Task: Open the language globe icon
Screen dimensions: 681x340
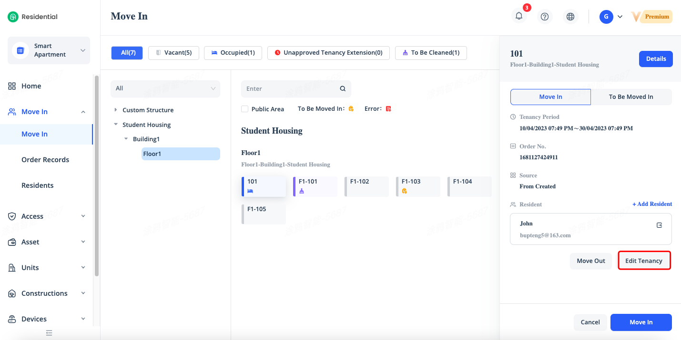Action: click(x=570, y=17)
